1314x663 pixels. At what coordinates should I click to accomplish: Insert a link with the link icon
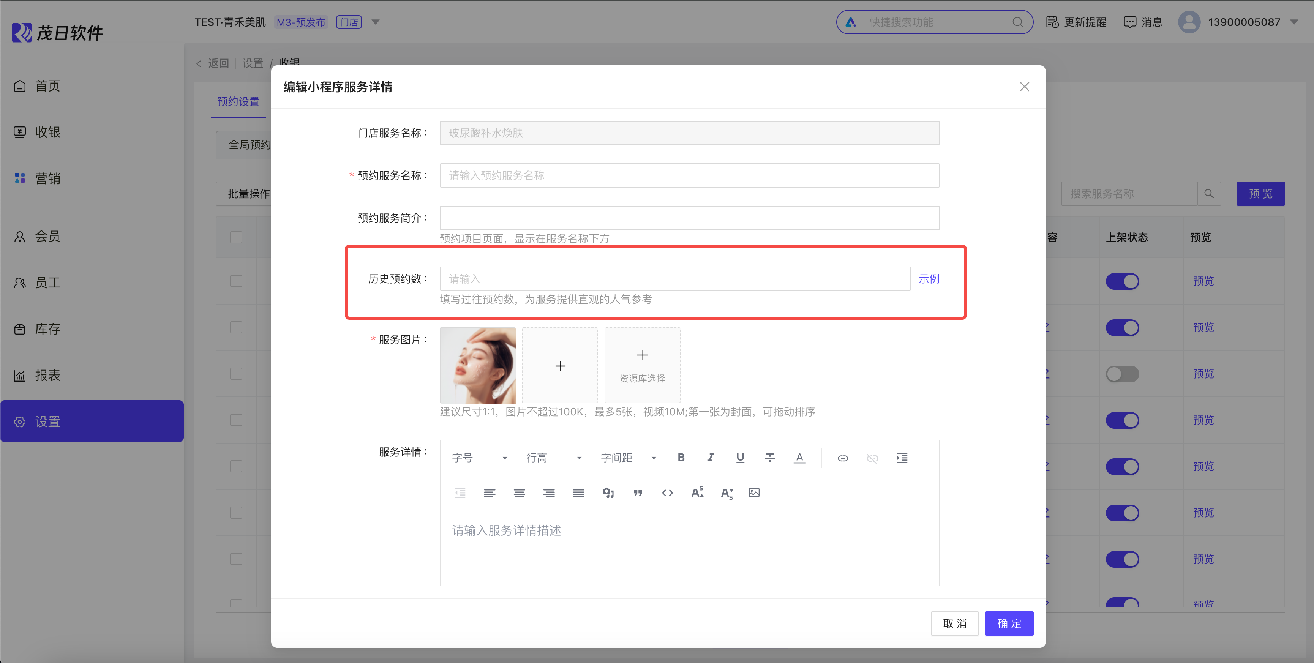tap(843, 458)
